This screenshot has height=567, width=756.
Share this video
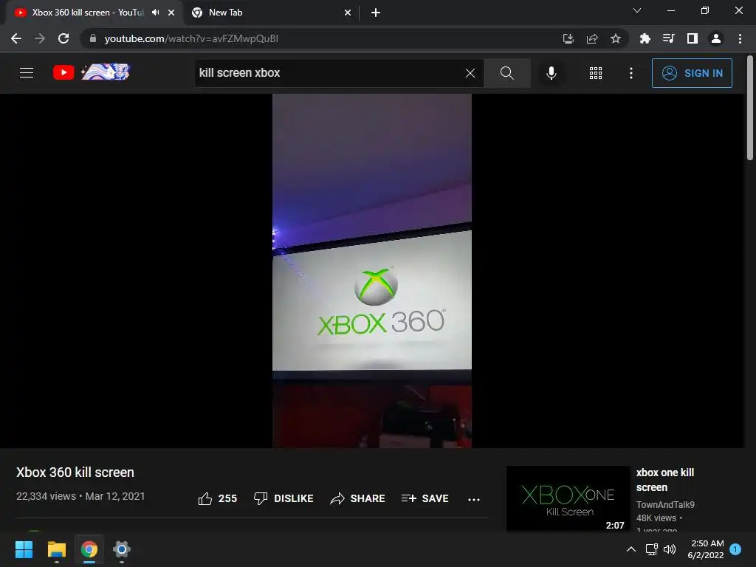pos(357,498)
